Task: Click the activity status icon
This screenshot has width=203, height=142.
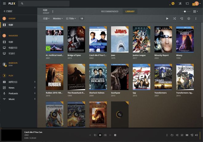Action: click(x=173, y=4)
